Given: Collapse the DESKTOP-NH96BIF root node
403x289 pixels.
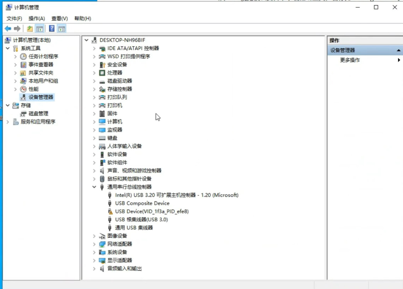Looking at the screenshot, I should click(x=87, y=40).
